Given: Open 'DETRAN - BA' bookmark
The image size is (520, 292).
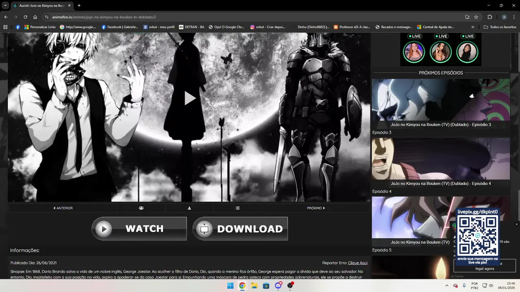Looking at the screenshot, I should tap(192, 27).
